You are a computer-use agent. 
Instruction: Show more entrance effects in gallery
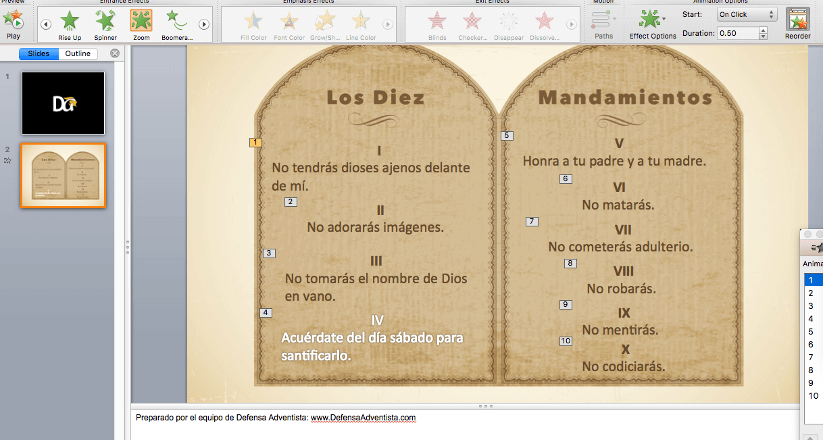tap(204, 25)
